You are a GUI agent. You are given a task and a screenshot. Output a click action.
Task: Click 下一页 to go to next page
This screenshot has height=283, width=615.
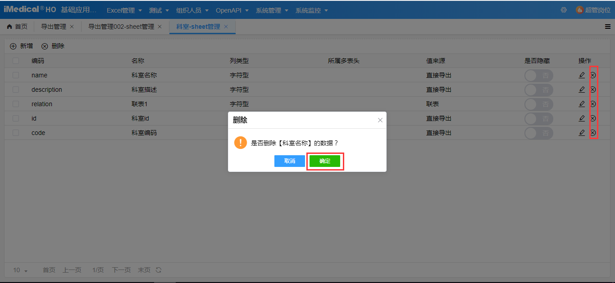(121, 270)
